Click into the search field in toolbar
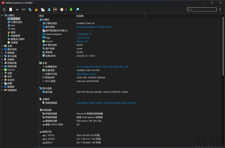Screen dimensions: 225x148 [202, 10]
